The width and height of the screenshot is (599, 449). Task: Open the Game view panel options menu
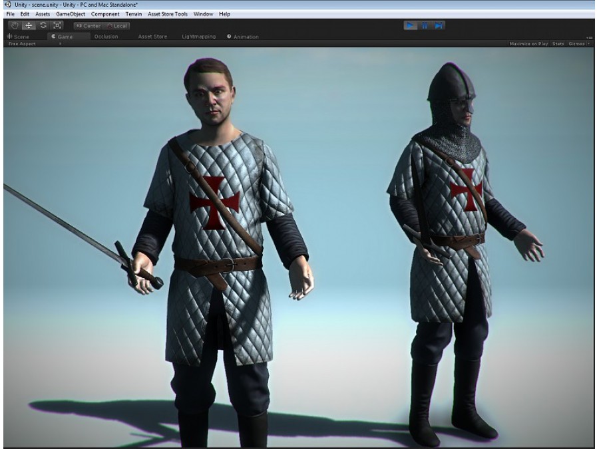coord(588,37)
